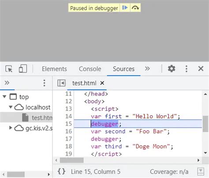Image resolution: width=209 pixels, height=178 pixels.
Task: Click the Coverage: n/a status
Action: [x=169, y=172]
